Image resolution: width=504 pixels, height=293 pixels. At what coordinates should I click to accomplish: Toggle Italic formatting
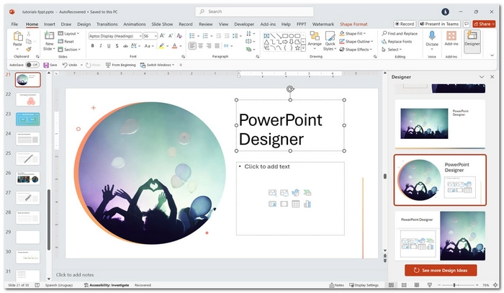pos(101,46)
